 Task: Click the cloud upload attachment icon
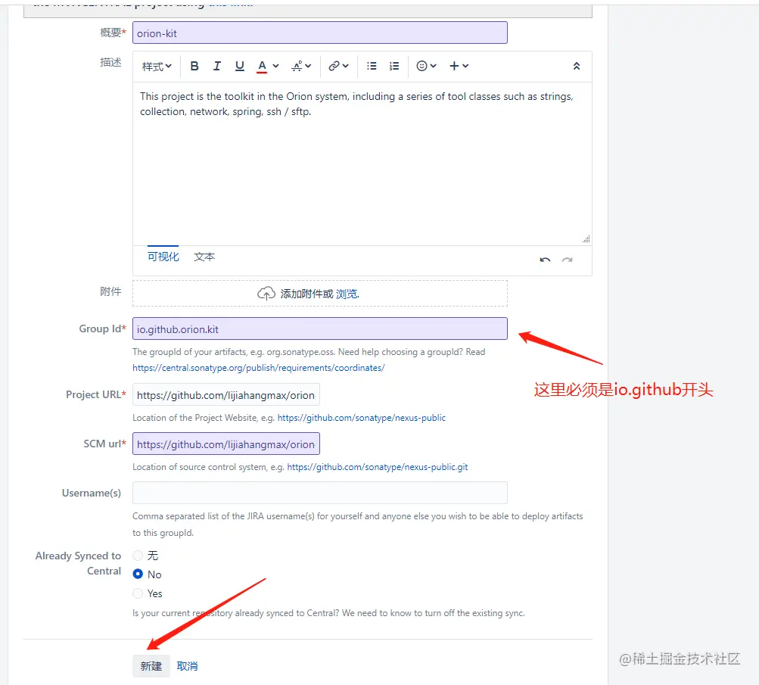266,294
